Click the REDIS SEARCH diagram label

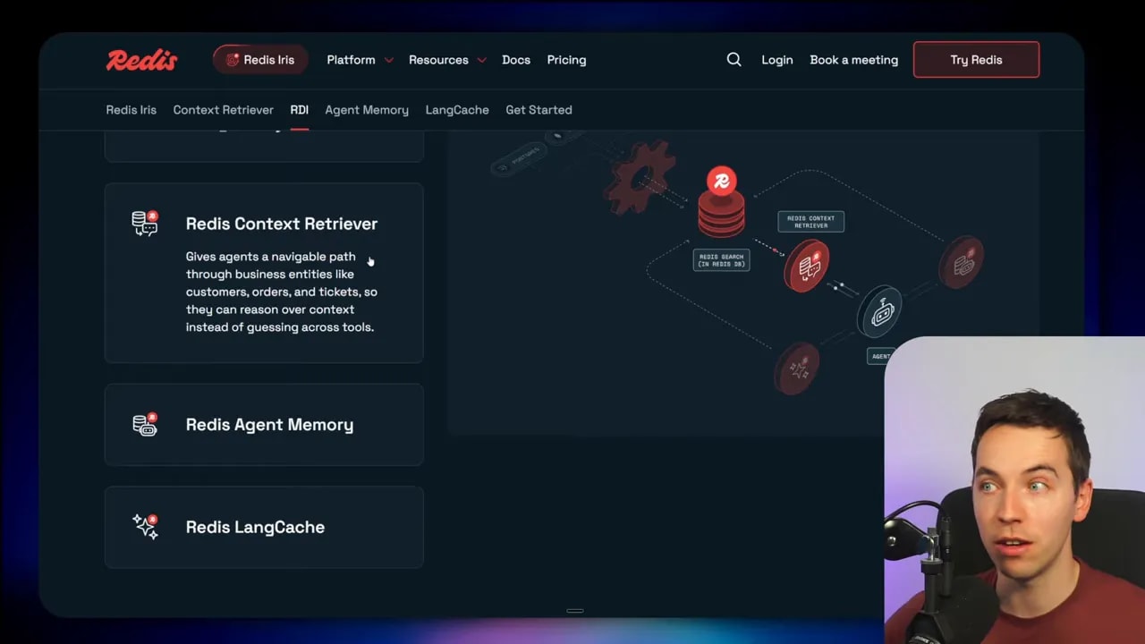721,260
